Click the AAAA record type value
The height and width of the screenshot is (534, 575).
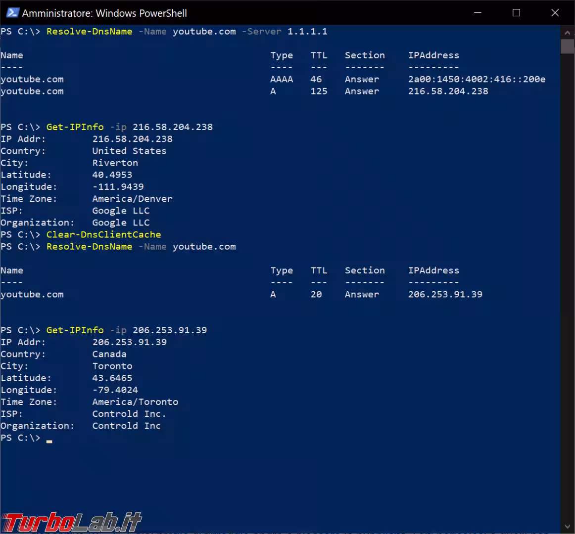pos(282,79)
